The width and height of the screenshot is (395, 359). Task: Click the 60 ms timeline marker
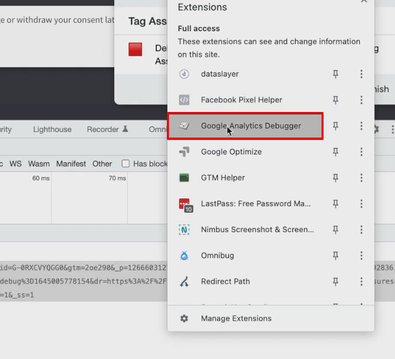(x=41, y=178)
